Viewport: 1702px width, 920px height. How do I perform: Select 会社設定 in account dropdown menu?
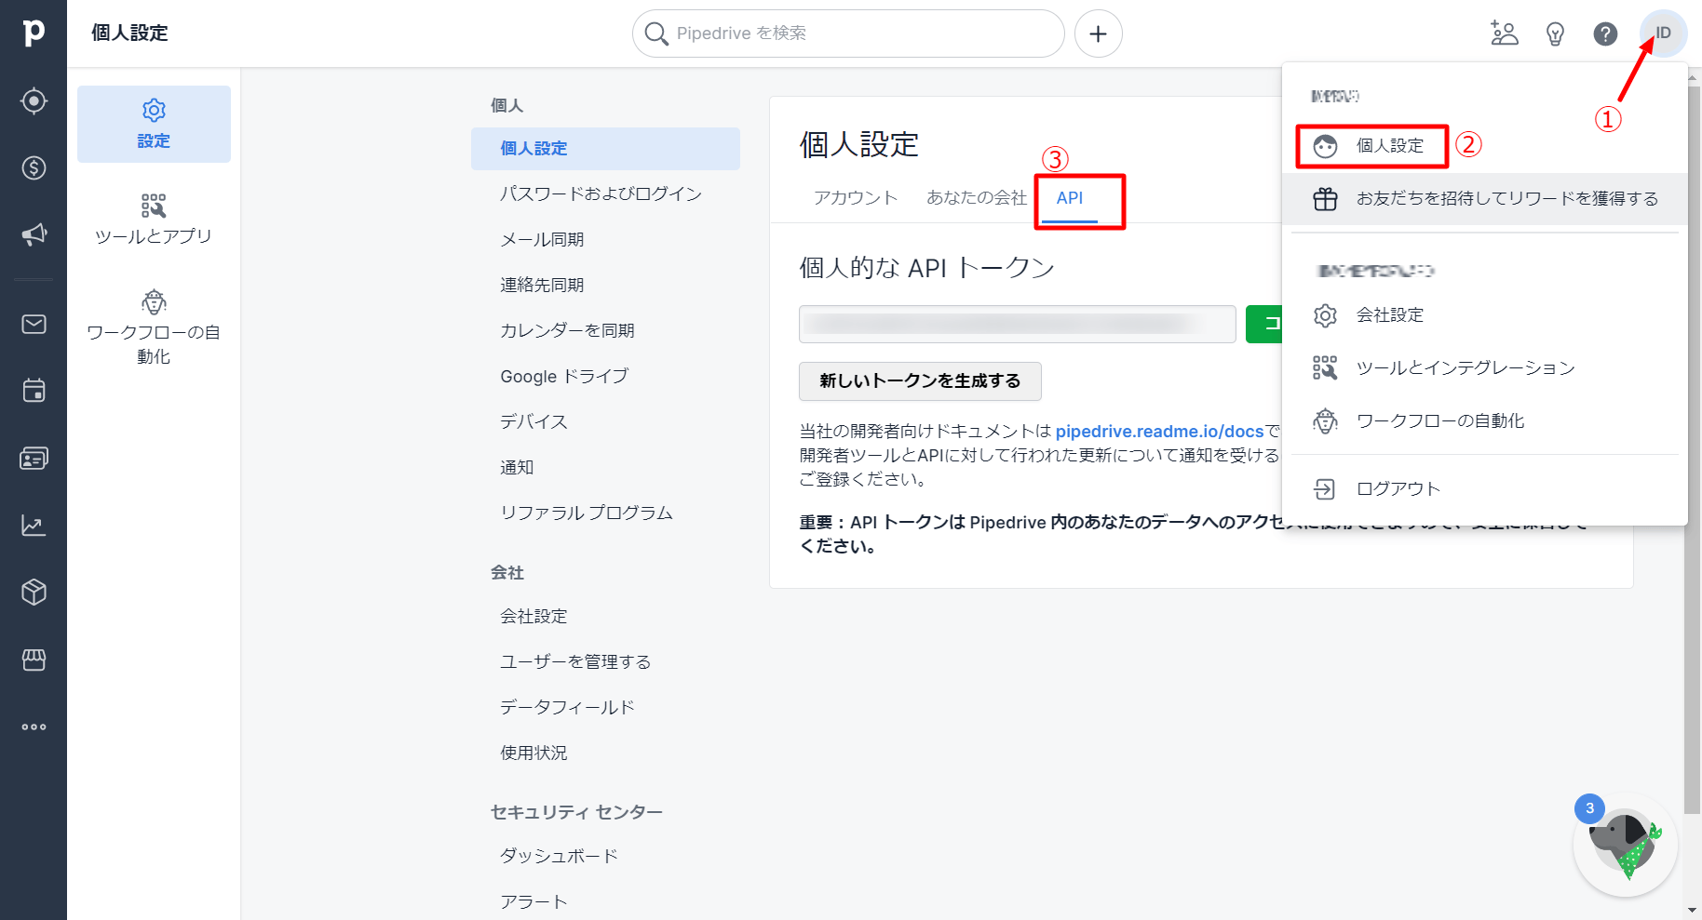[1484, 315]
